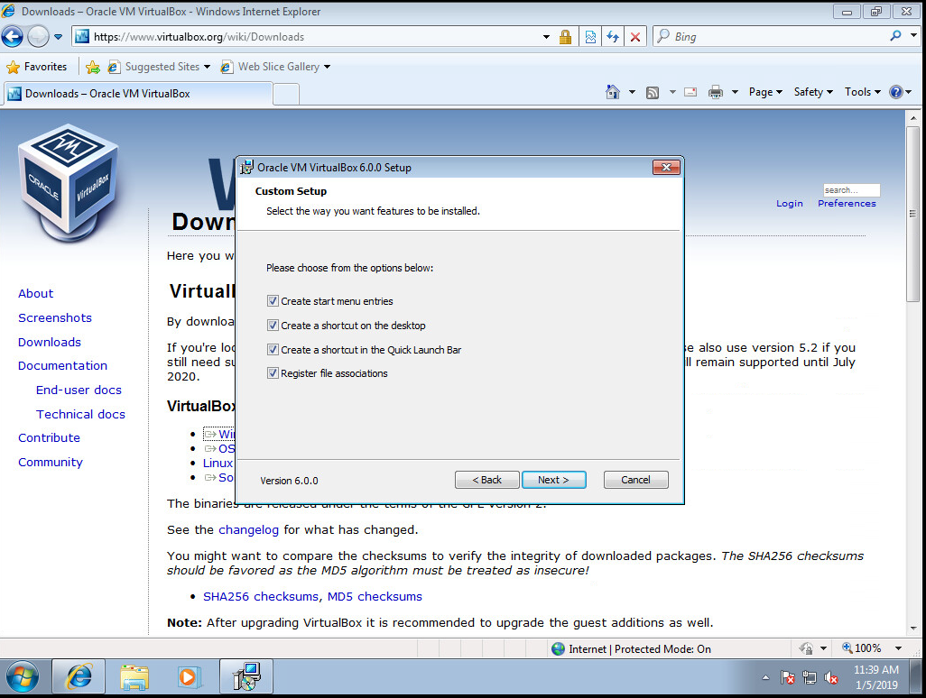The width and height of the screenshot is (926, 698).
Task: Click the Login link
Action: click(x=790, y=204)
